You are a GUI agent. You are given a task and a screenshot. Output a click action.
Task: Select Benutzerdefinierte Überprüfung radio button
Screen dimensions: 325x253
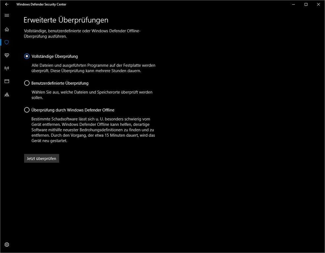pyautogui.click(x=27, y=83)
